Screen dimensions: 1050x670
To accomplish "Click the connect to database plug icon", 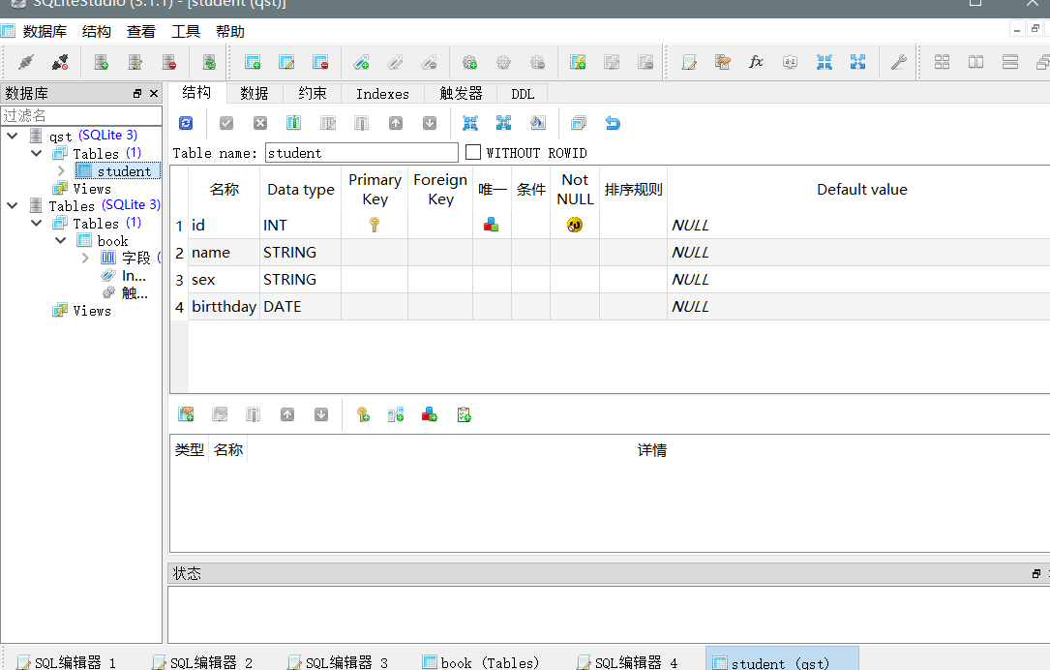I will (x=26, y=62).
